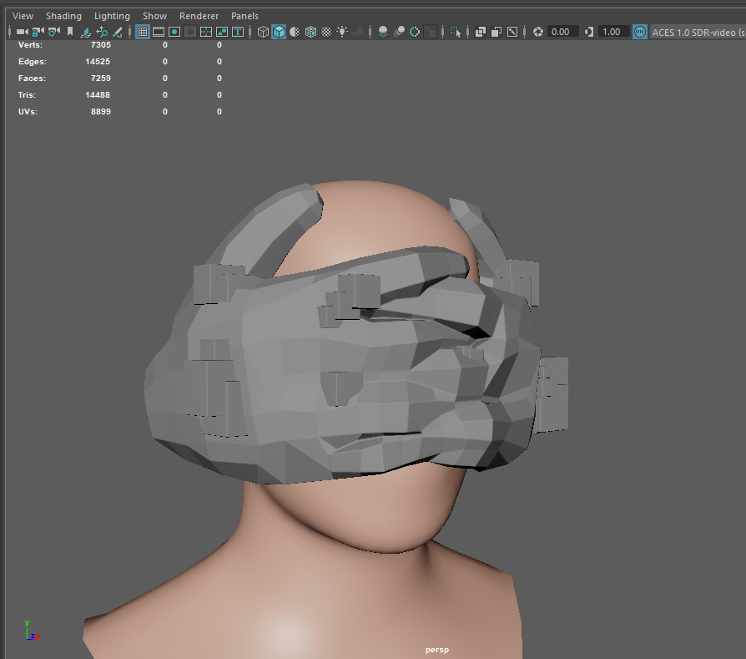
Task: Toggle the Lock Camera icon
Action: pos(38,32)
